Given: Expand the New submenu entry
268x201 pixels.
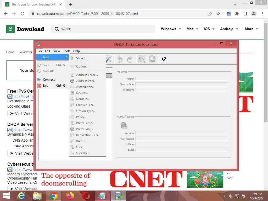Looking at the screenshot, I should coord(52,57).
